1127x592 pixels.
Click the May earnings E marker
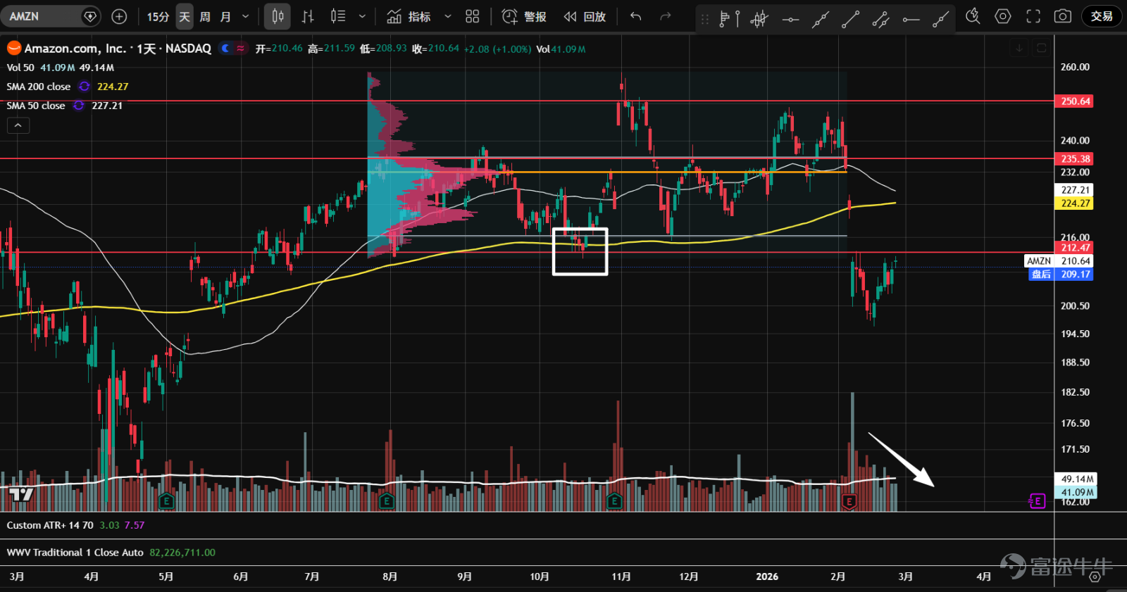(166, 501)
